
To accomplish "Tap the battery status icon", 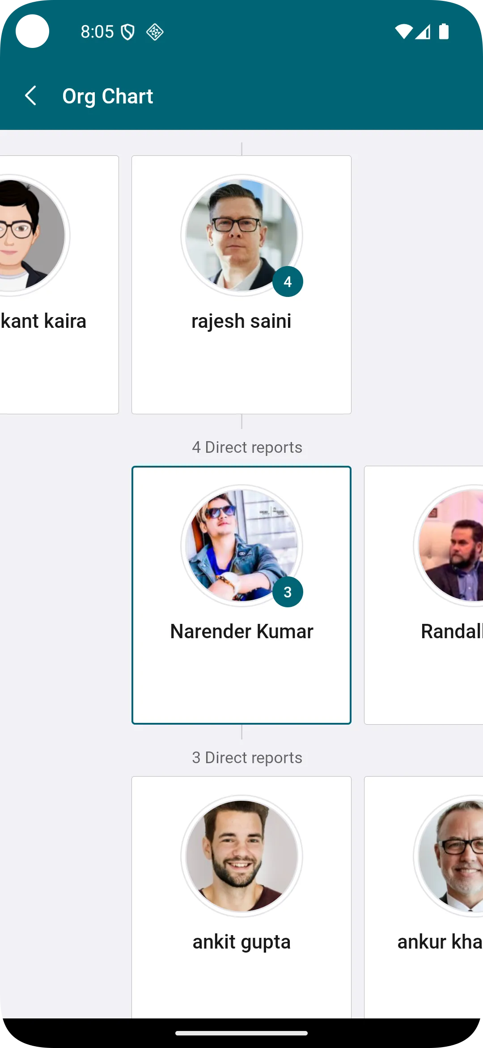I will [x=444, y=32].
